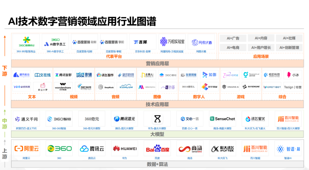Click the green 大模型 layer bar
309x170 pixels.
pyautogui.click(x=157, y=134)
